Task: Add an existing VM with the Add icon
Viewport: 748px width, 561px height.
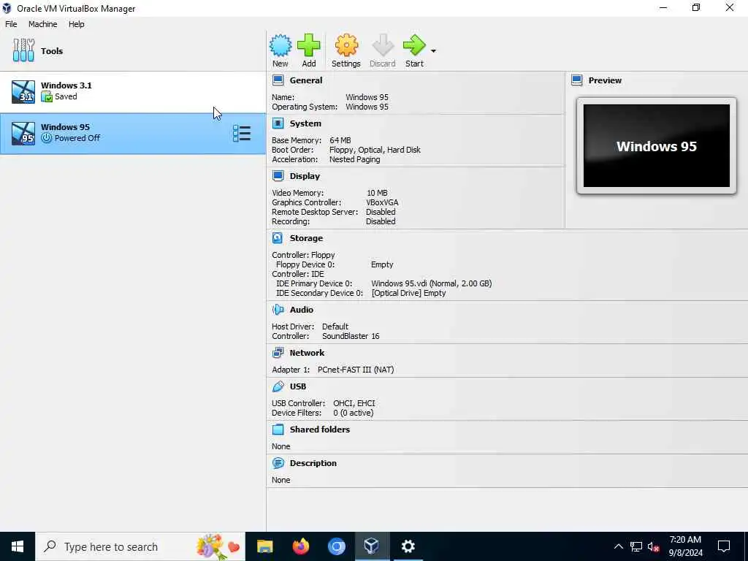Action: click(309, 50)
